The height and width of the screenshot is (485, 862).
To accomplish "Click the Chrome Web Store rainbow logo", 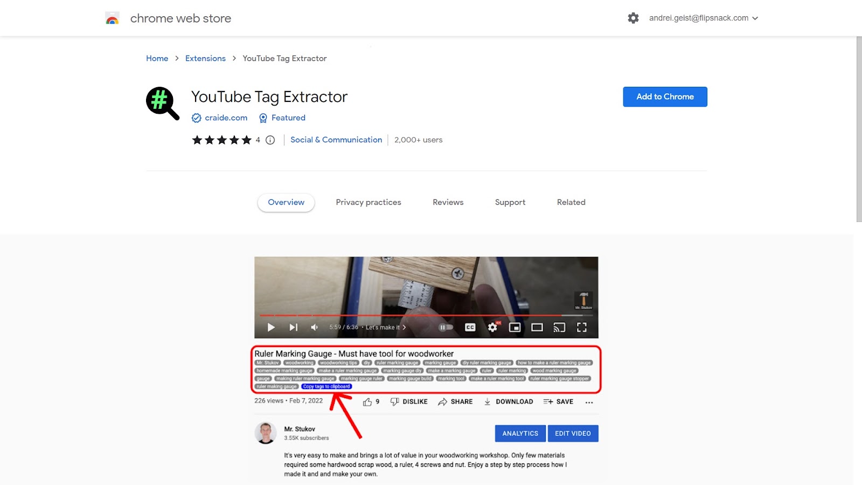I will [x=112, y=18].
